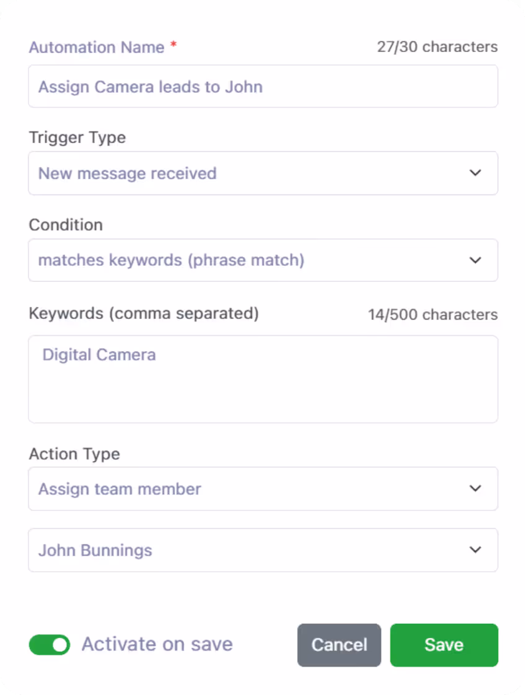Click the team member chevron icon
Viewport: 526px width, 695px height.
[475, 550]
